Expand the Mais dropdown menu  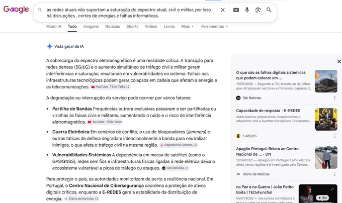[188, 26]
